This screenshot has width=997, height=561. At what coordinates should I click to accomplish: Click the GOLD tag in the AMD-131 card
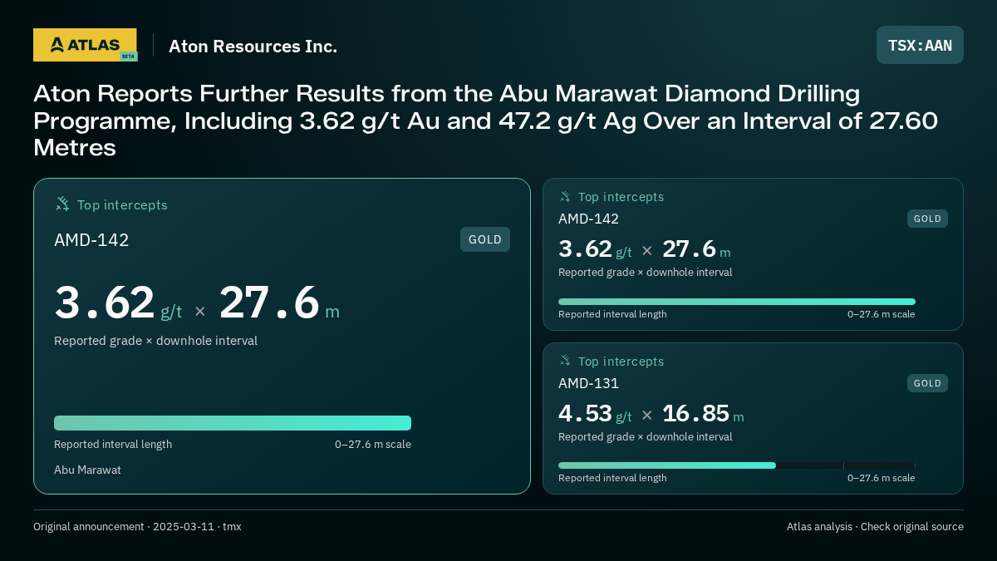pyautogui.click(x=927, y=383)
